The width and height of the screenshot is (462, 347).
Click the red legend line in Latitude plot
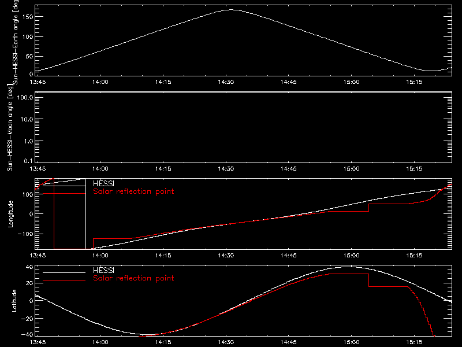point(64,280)
